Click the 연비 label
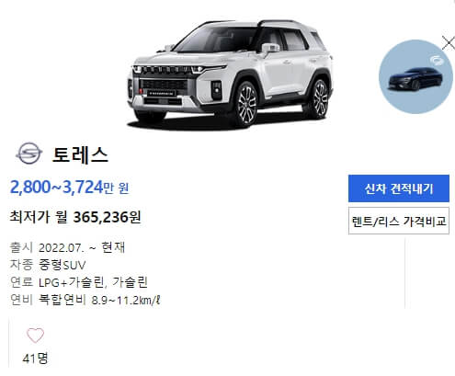Screen dimensions: 455x376 point(21,300)
